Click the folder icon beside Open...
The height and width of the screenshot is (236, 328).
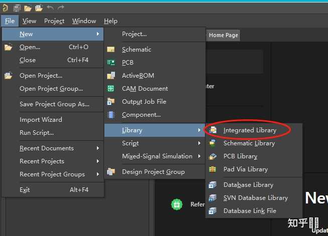pyautogui.click(x=8, y=48)
